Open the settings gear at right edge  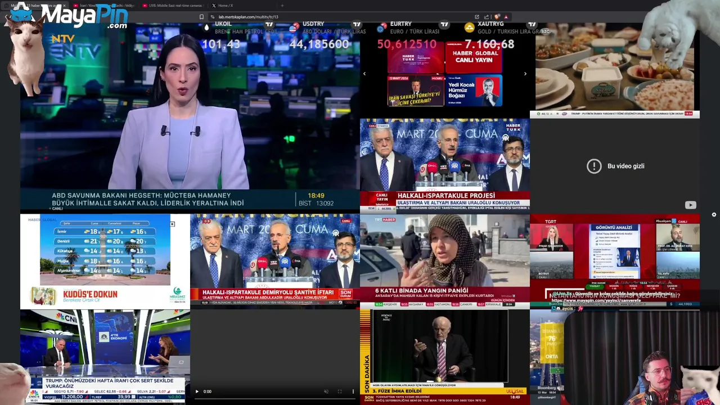(714, 214)
